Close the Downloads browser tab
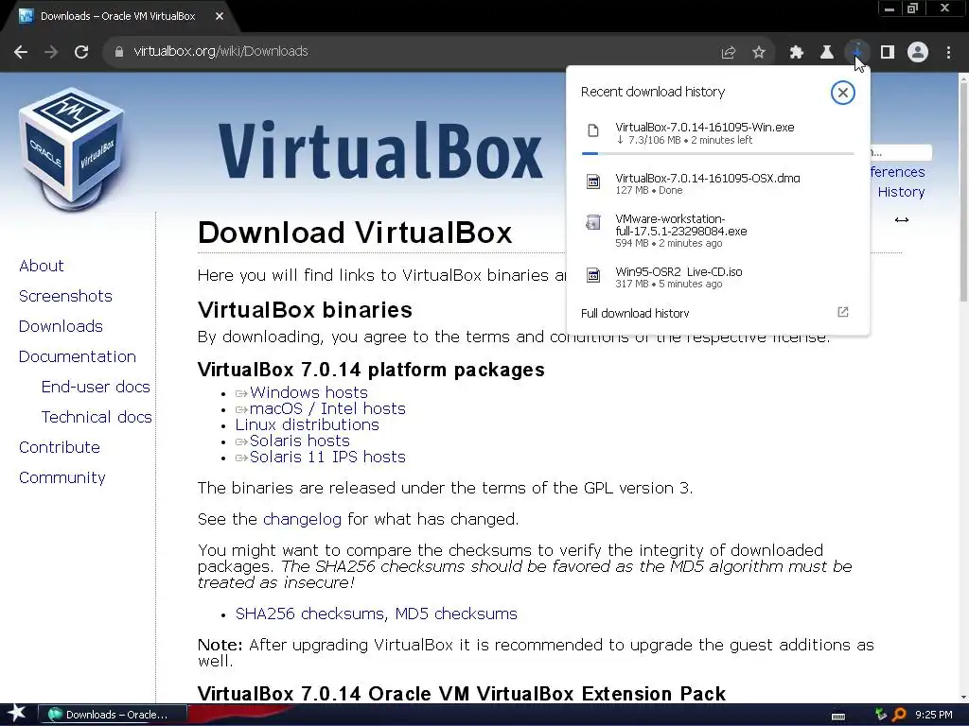The height and width of the screenshot is (726, 969). [220, 17]
